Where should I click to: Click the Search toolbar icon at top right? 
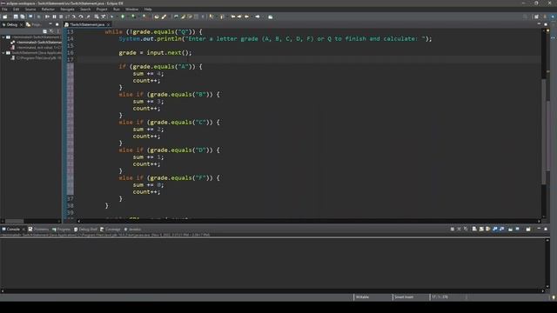[x=526, y=17]
